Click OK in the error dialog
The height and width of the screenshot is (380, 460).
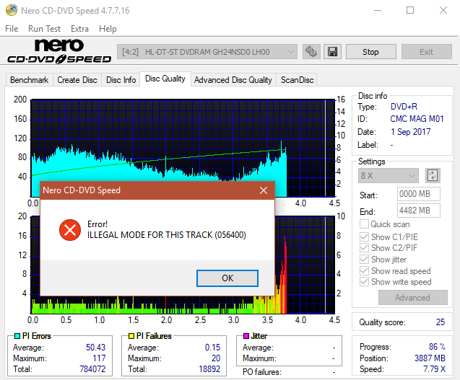coord(227,278)
